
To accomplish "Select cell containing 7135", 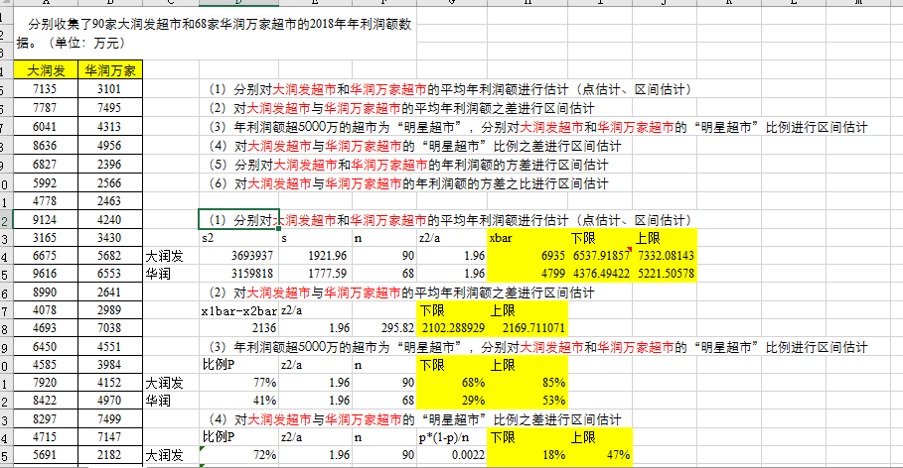I will click(46, 89).
